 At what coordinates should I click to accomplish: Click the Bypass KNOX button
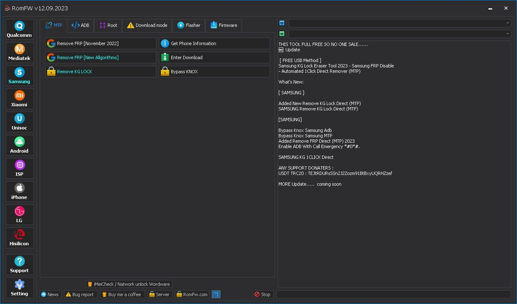tap(214, 72)
